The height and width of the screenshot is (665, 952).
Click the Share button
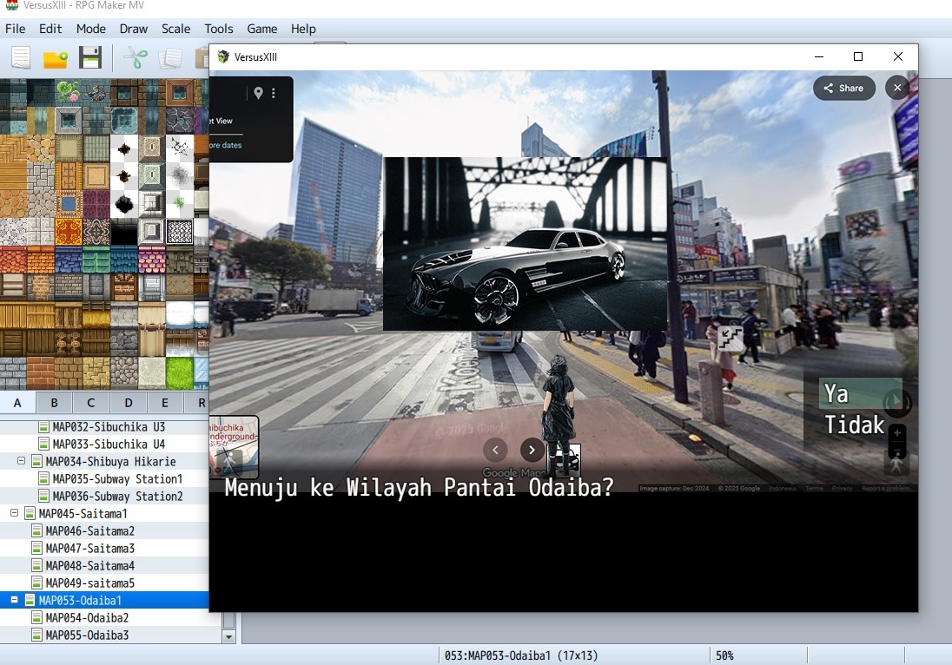pyautogui.click(x=843, y=88)
